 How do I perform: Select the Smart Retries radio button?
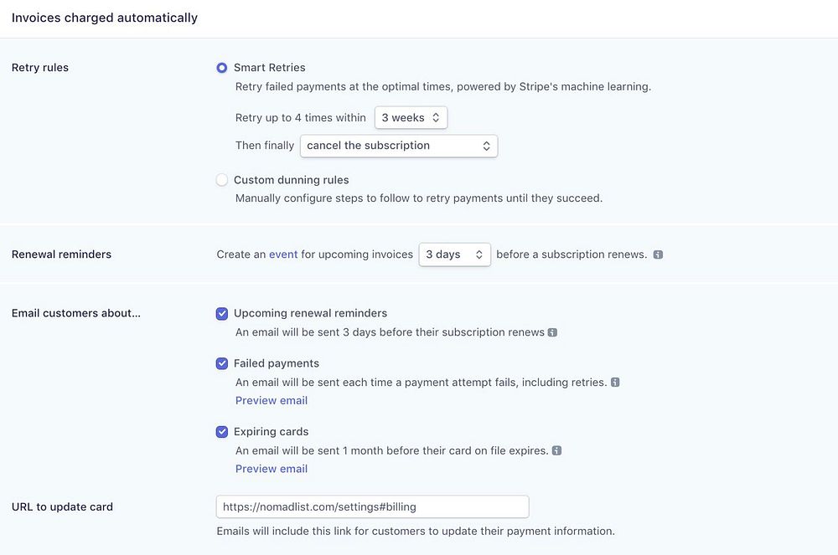222,68
